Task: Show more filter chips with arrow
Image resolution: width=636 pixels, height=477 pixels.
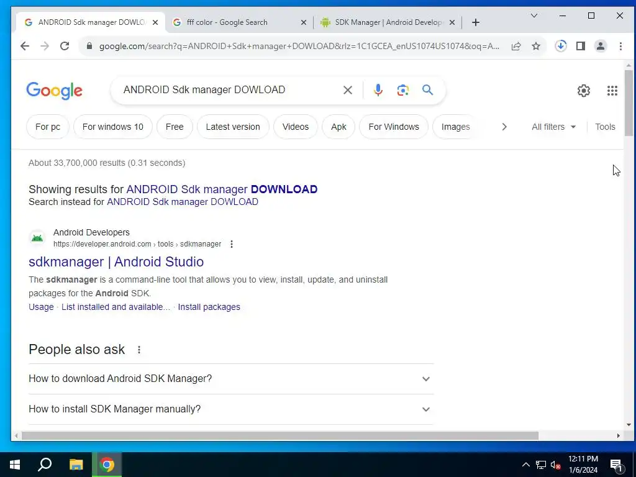Action: pos(504,127)
